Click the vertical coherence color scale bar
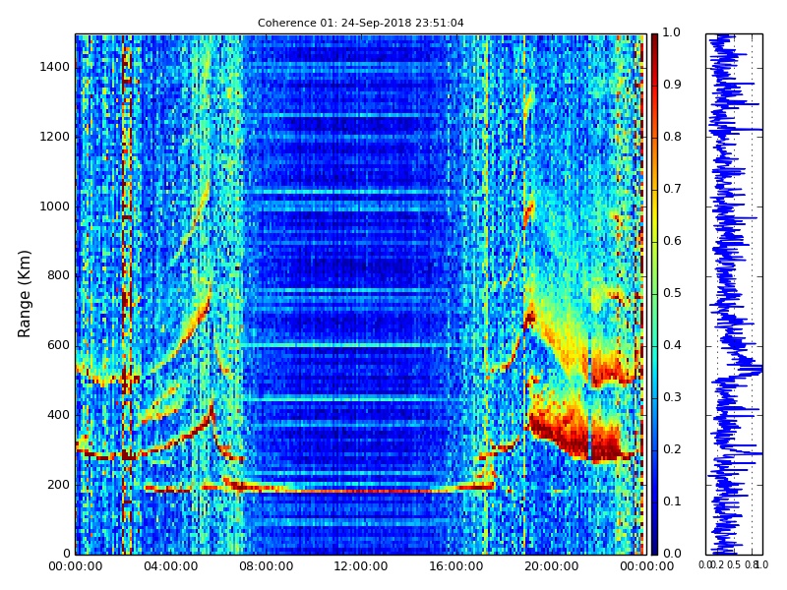Viewport: 787px width, 590px height. pos(654,294)
